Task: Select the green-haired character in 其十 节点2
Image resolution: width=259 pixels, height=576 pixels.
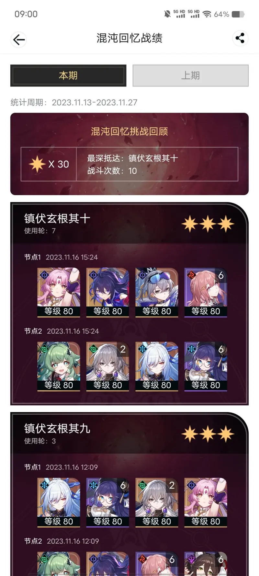Action: pyautogui.click(x=59, y=366)
